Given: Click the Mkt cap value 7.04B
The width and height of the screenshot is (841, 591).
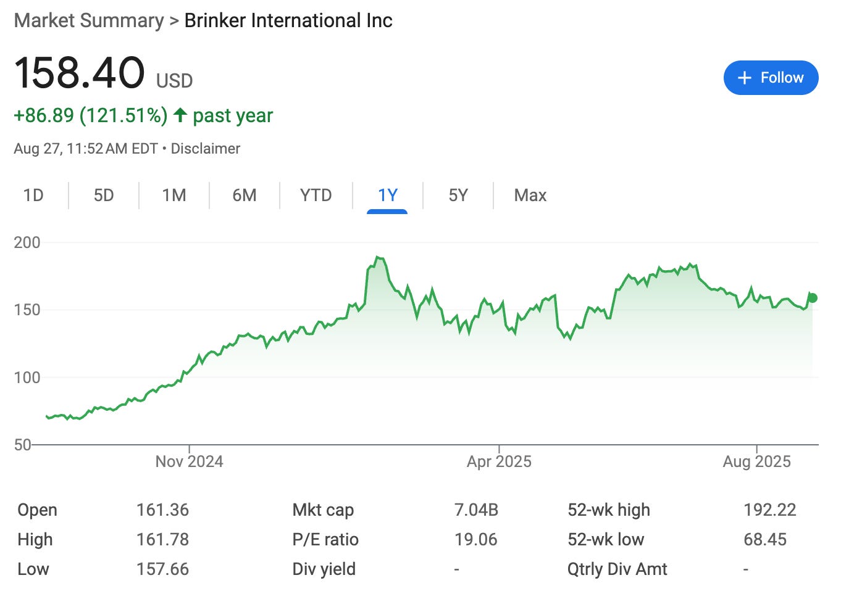Looking at the screenshot, I should pos(476,510).
